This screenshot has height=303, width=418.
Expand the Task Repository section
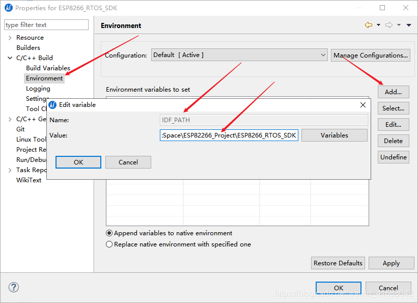[10, 170]
